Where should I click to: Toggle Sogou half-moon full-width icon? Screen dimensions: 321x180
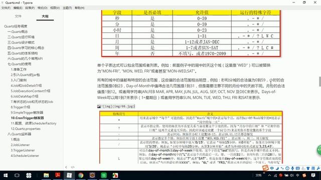click(x=277, y=168)
